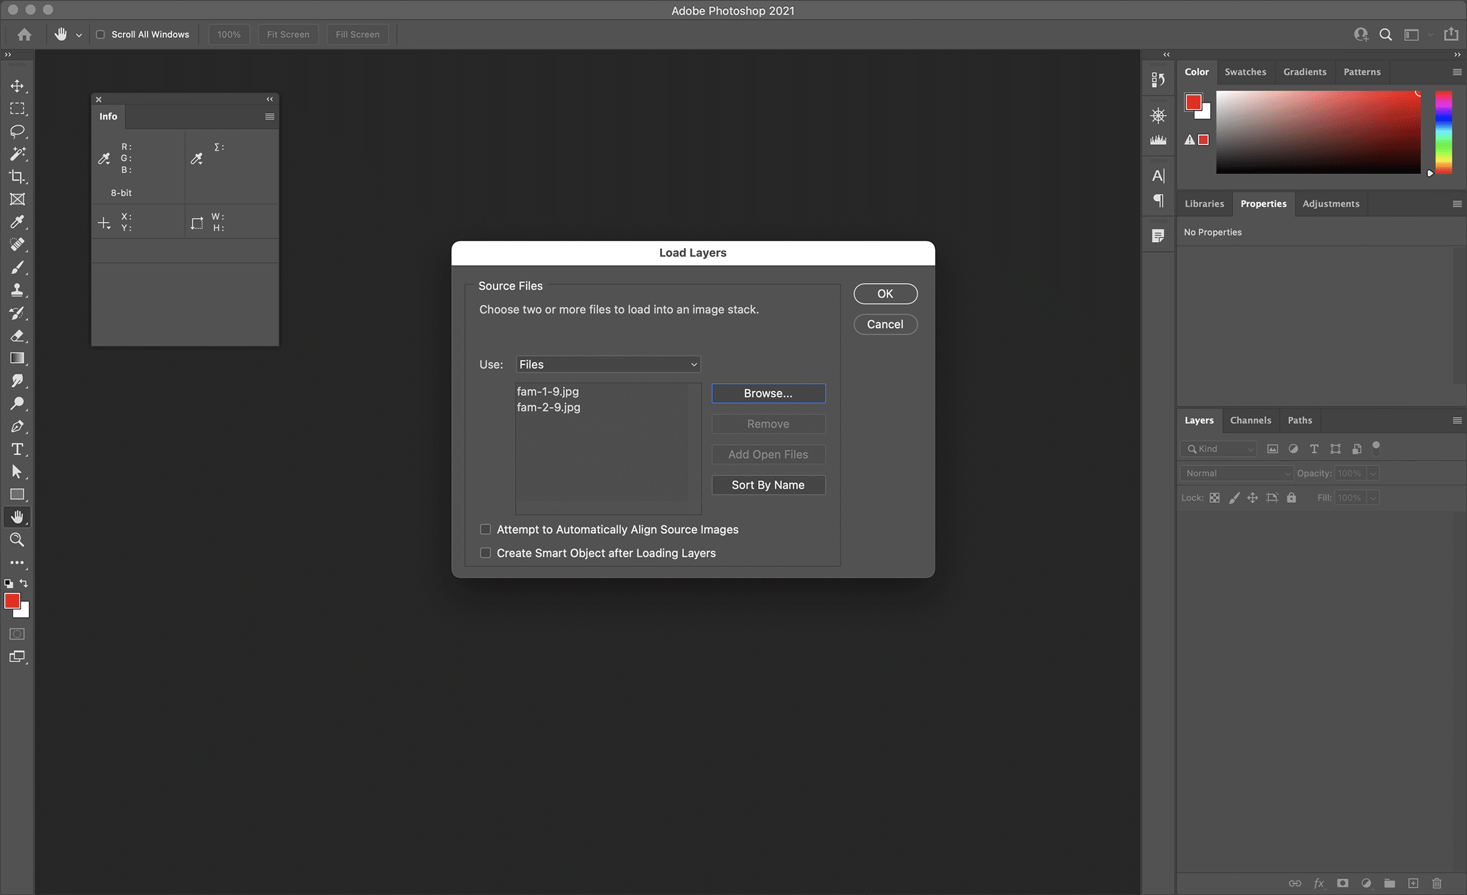Select the Horizontal Type tool
Image resolution: width=1467 pixels, height=895 pixels.
coord(17,449)
